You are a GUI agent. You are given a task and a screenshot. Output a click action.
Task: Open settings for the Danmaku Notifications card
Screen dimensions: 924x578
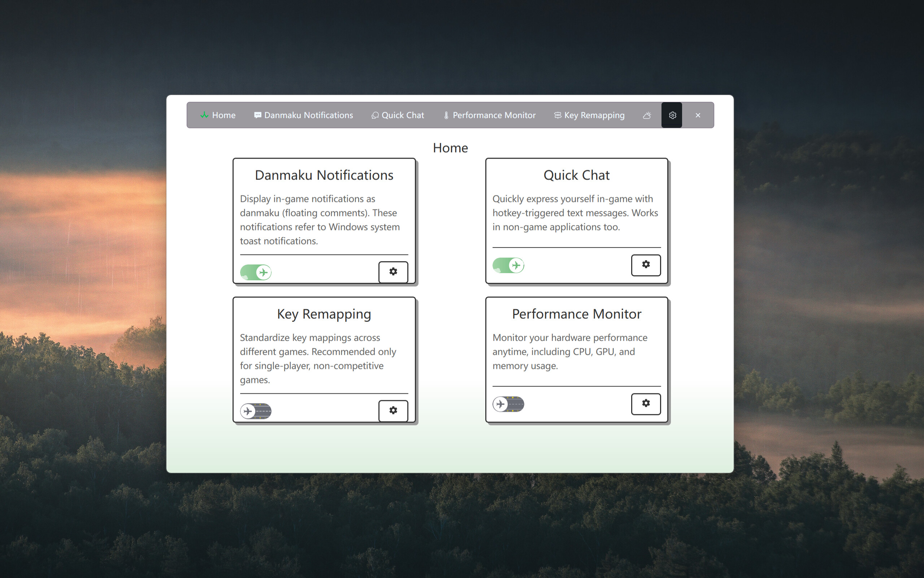coord(393,272)
